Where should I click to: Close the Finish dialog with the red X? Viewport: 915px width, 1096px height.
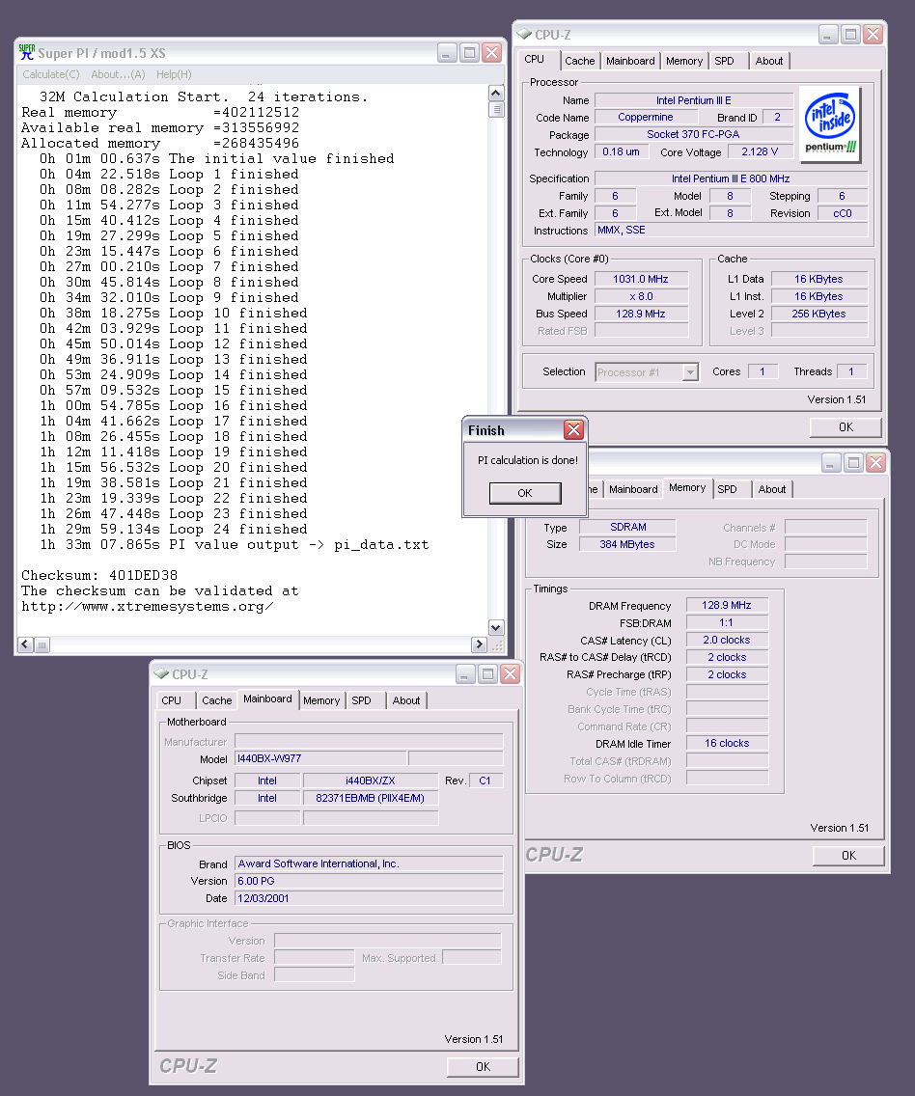pos(574,430)
